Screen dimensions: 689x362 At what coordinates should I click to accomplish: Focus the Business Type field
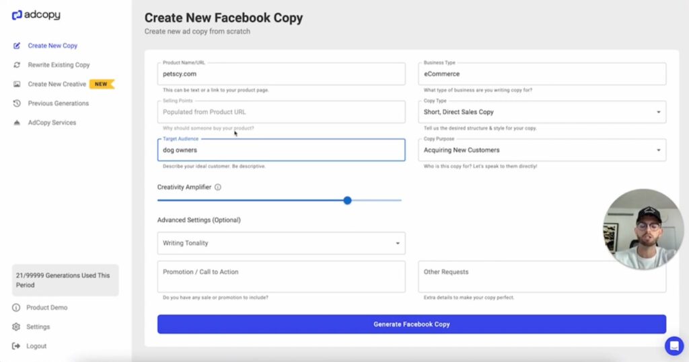tap(542, 74)
